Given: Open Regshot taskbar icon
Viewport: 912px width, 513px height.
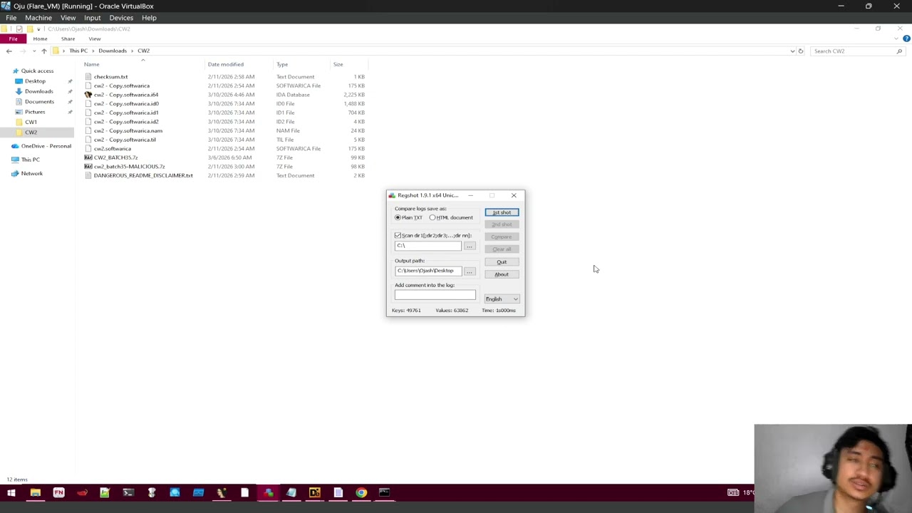Looking at the screenshot, I should pos(268,492).
